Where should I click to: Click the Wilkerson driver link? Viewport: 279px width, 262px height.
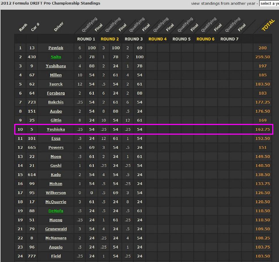click(x=56, y=193)
